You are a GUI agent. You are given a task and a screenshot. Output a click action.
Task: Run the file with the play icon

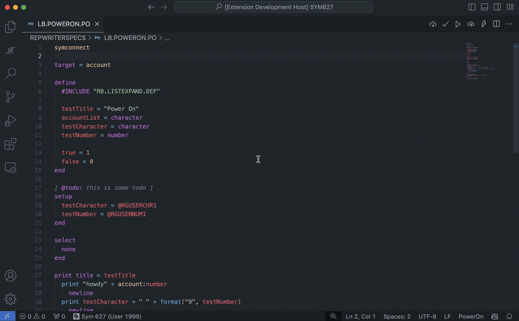click(458, 24)
